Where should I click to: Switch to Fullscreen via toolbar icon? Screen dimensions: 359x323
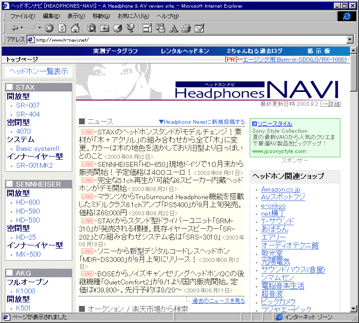click(147, 28)
